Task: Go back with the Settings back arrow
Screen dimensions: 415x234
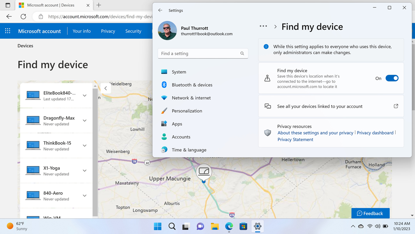Action: (x=160, y=11)
